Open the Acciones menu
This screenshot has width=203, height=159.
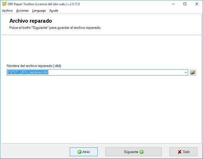coord(22,11)
